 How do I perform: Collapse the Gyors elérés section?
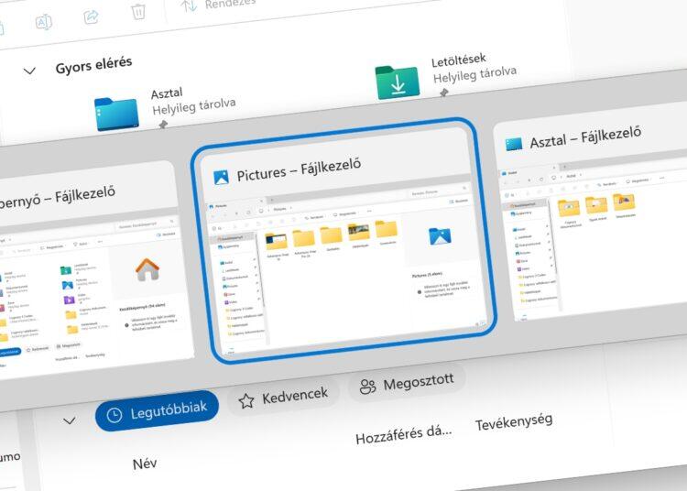coord(29,71)
